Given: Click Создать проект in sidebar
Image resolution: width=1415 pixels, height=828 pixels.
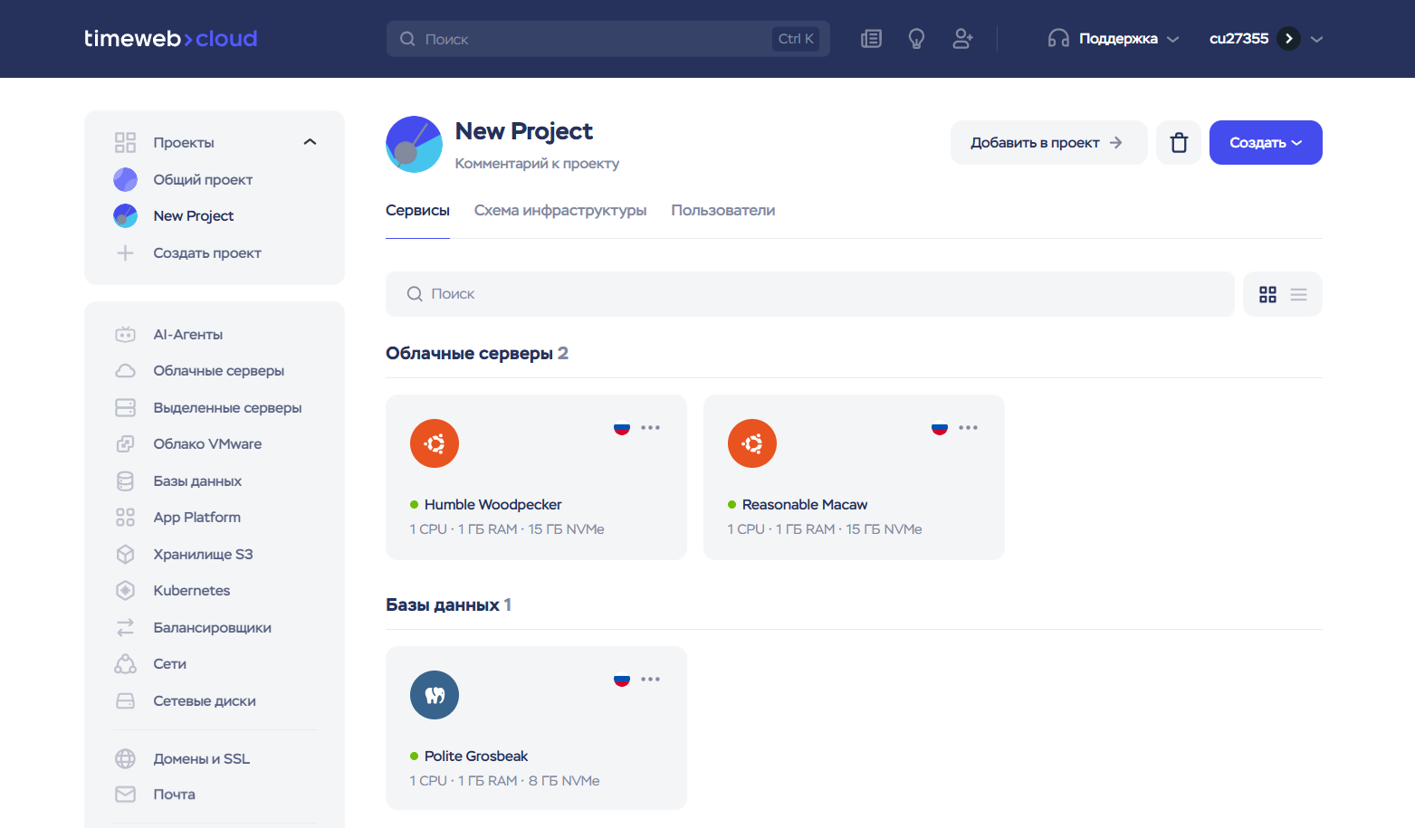Looking at the screenshot, I should click(x=206, y=253).
